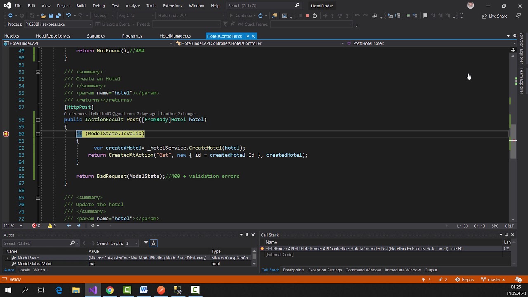The width and height of the screenshot is (528, 297).
Task: Toggle auto-hide pin of the Autos panel
Action: [247, 235]
